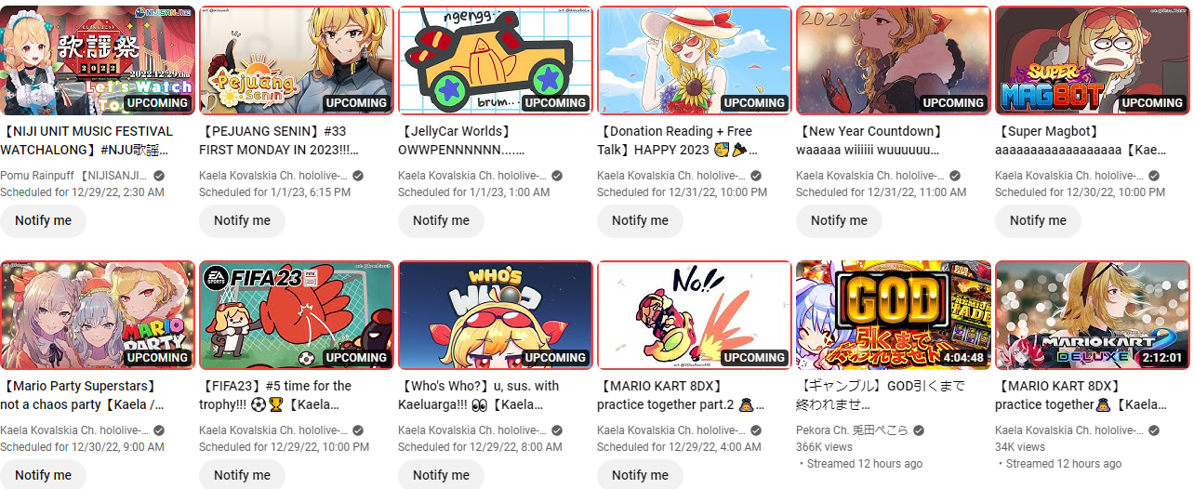Click UPCOMING badge on Super Magbot thumbnail
1194x489 pixels.
[1152, 103]
